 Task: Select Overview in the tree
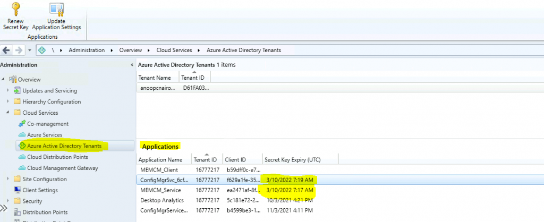click(29, 80)
